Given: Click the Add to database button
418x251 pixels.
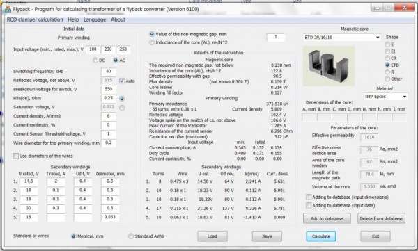Looking at the screenshot, I should pos(327,218).
